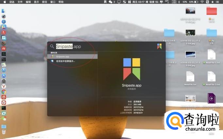The height and width of the screenshot is (139, 223).
Task: Open the 编辑 menu
Action: coord(28,2)
